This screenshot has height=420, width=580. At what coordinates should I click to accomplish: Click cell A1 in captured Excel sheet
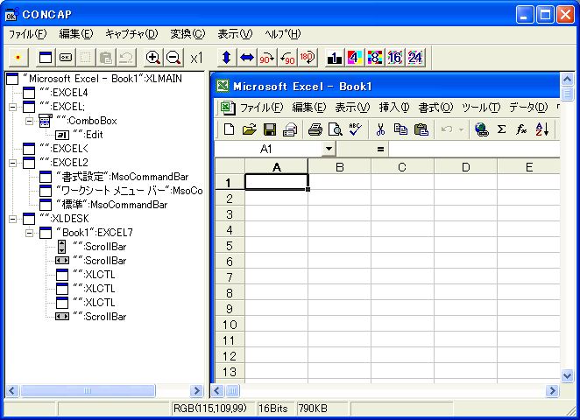coord(276,182)
